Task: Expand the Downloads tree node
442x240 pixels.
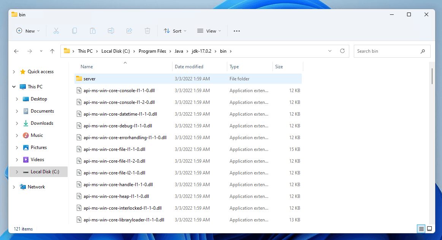Action: [x=17, y=123]
